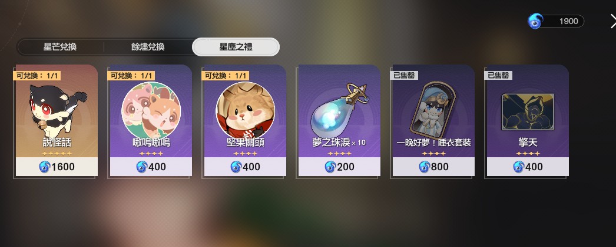The height and width of the screenshot is (247, 616).
Task: Select the 星塵之禮 tab
Action: (x=236, y=47)
